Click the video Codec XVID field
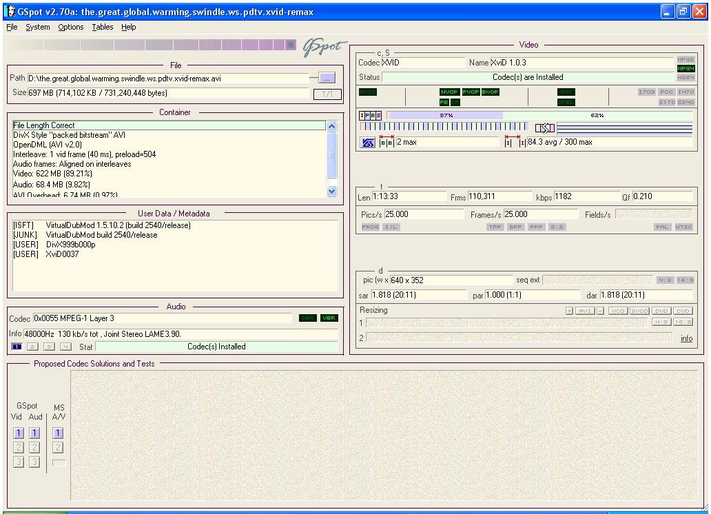 click(423, 63)
